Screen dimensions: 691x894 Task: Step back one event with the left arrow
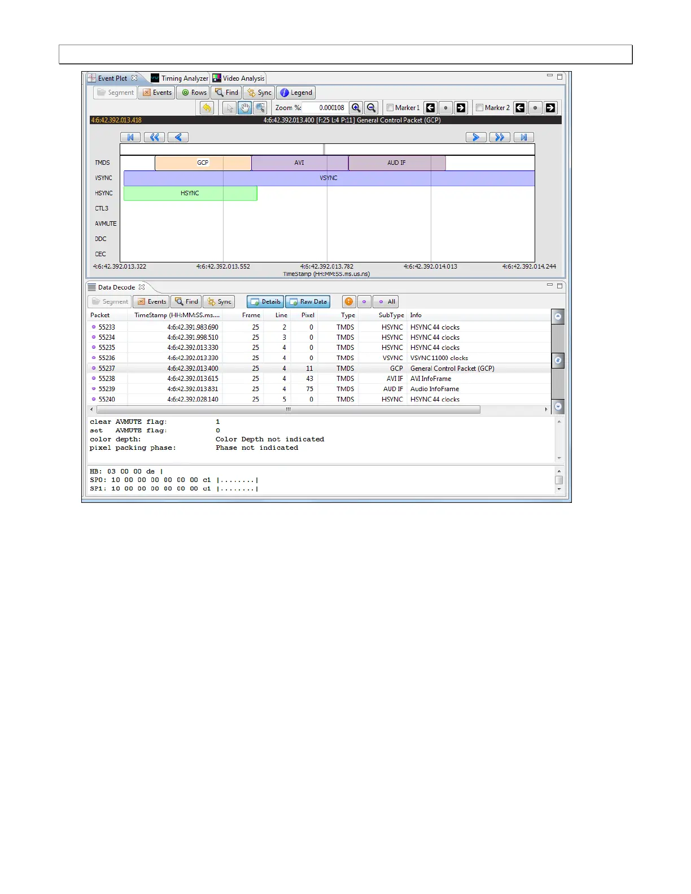point(178,137)
